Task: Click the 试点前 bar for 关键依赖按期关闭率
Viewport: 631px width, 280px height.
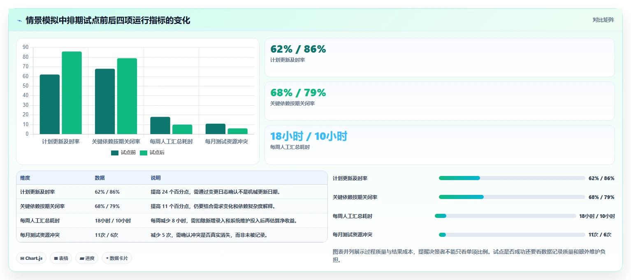Action: pos(105,102)
